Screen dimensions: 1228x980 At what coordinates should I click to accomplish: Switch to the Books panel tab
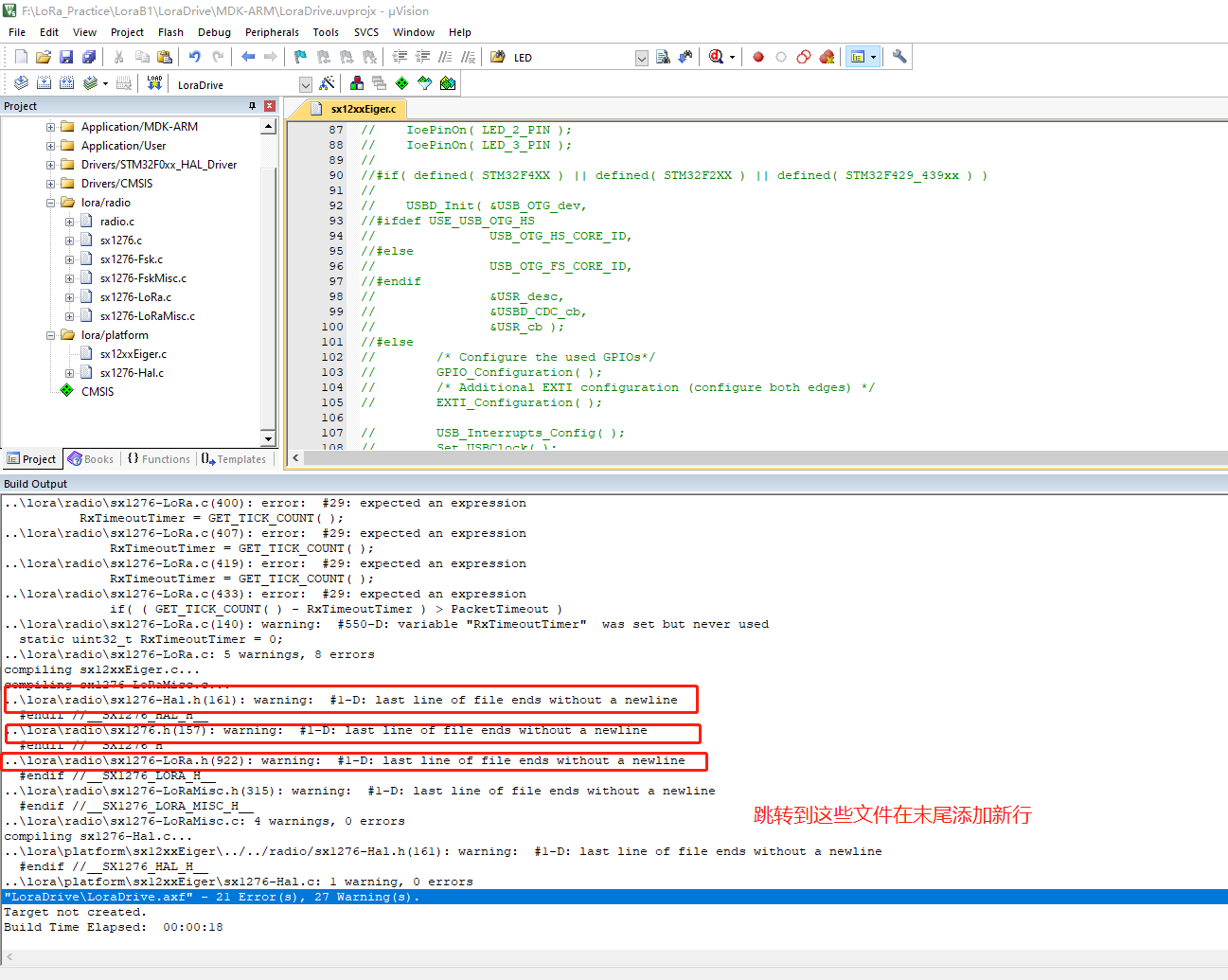click(91, 459)
